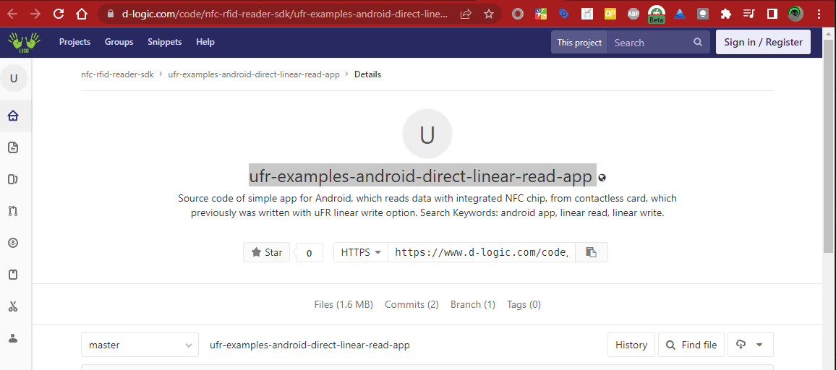Click the Sign in / Register button

coord(763,42)
